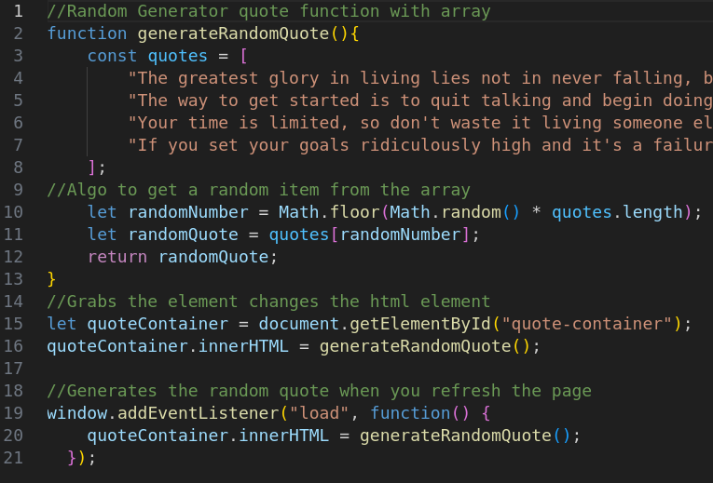Click the comment 'Grabs the element changes the html'
Image resolution: width=713 pixels, height=483 pixels.
pos(268,302)
